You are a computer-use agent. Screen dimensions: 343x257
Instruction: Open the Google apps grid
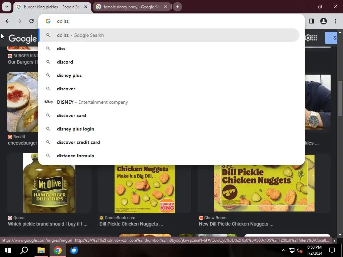coord(314,38)
